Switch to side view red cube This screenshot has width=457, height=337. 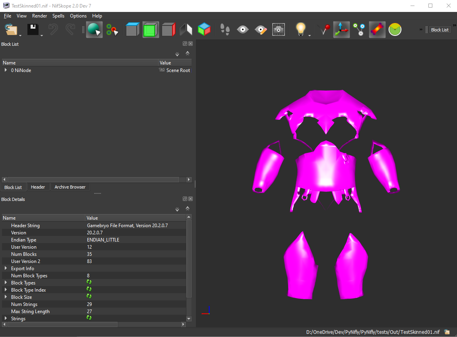coord(168,29)
